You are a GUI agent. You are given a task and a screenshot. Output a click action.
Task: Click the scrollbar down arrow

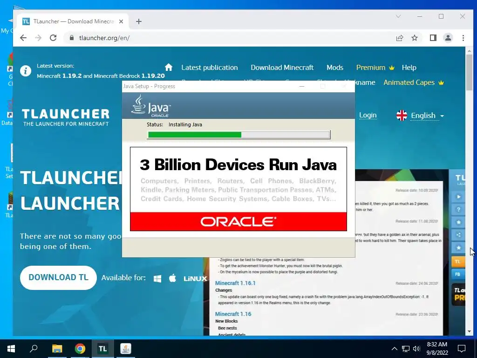pyautogui.click(x=469, y=331)
